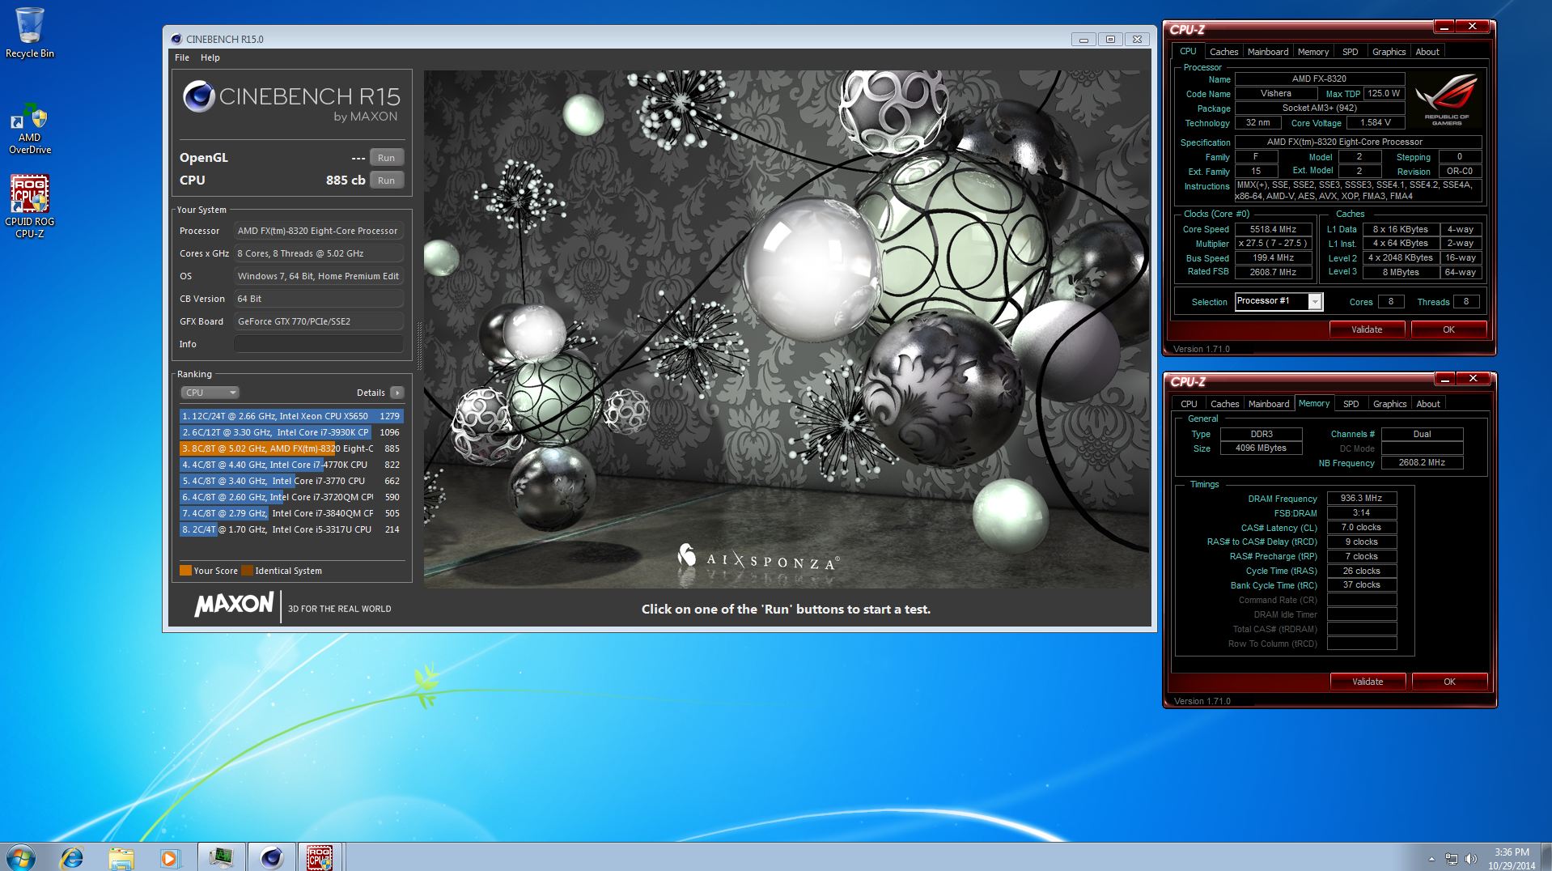Click the GFX Board GeForce GTX 770 field
Screen dimensions: 1552x871
coord(319,321)
